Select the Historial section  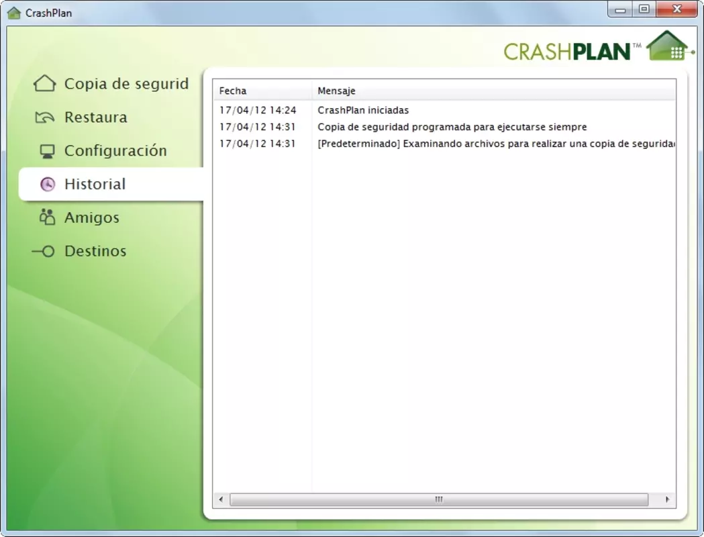[x=111, y=184]
